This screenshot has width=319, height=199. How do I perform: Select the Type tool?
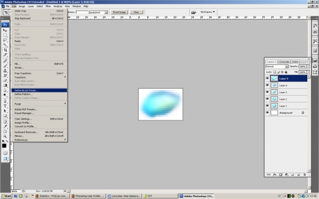(5, 106)
